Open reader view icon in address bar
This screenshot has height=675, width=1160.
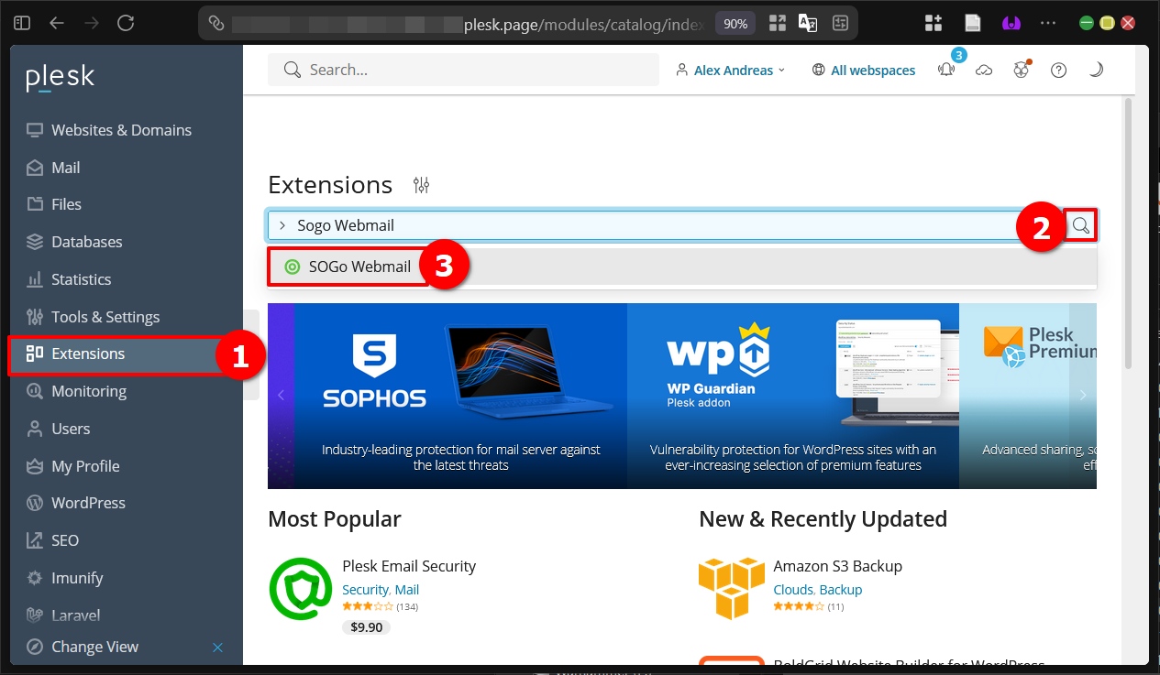coord(839,23)
